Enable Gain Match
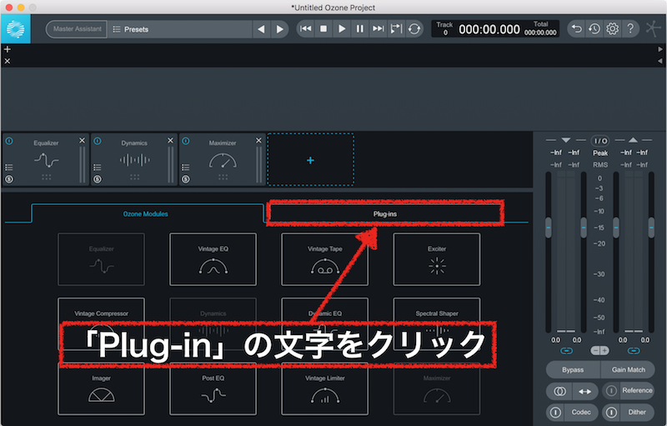667x426 pixels. (628, 370)
